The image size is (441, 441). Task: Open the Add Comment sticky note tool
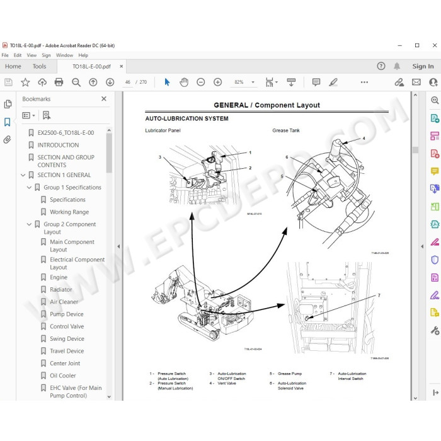(x=316, y=82)
